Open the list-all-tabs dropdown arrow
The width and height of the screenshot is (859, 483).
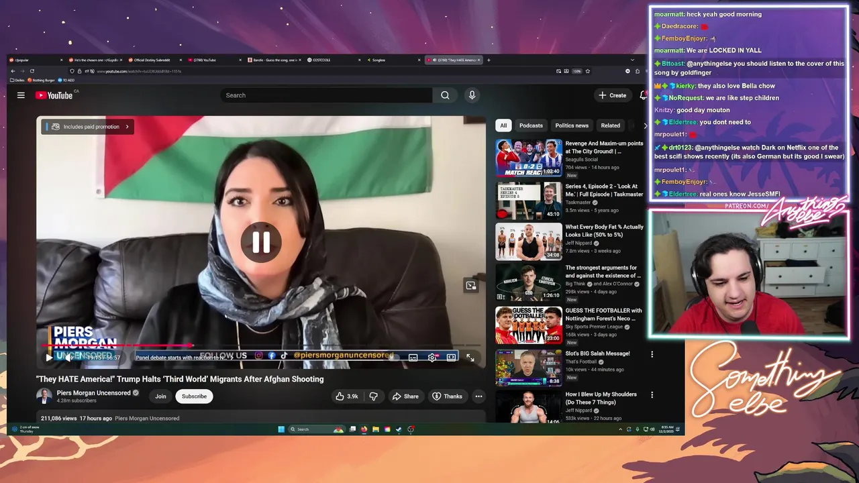[632, 60]
